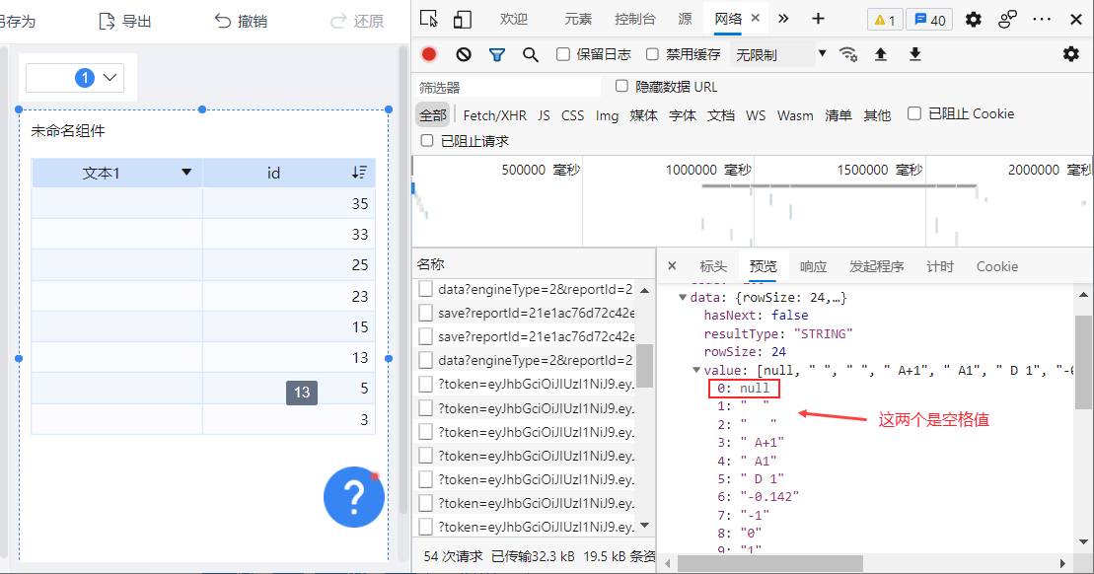Open DevTools settings gear in top bar
The width and height of the screenshot is (1094, 574).
(974, 20)
